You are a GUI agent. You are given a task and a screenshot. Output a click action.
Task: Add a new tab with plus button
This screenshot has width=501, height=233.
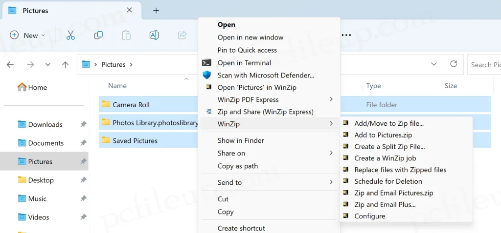coord(156,11)
